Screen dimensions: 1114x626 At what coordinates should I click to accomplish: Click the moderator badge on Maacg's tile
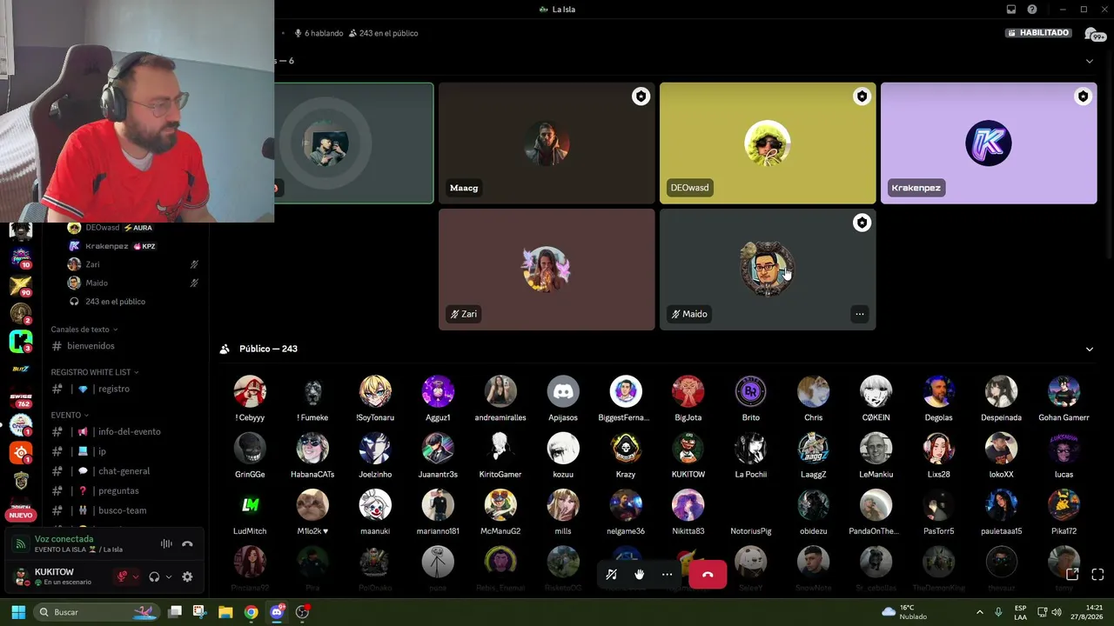click(x=641, y=97)
